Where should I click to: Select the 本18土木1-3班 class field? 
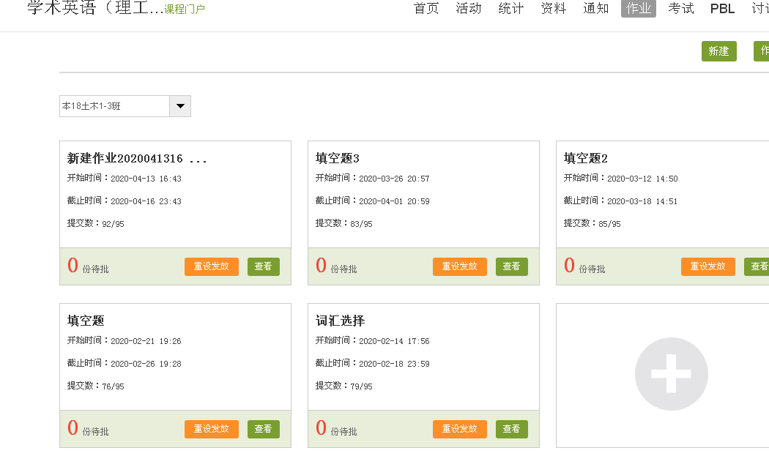click(x=114, y=106)
